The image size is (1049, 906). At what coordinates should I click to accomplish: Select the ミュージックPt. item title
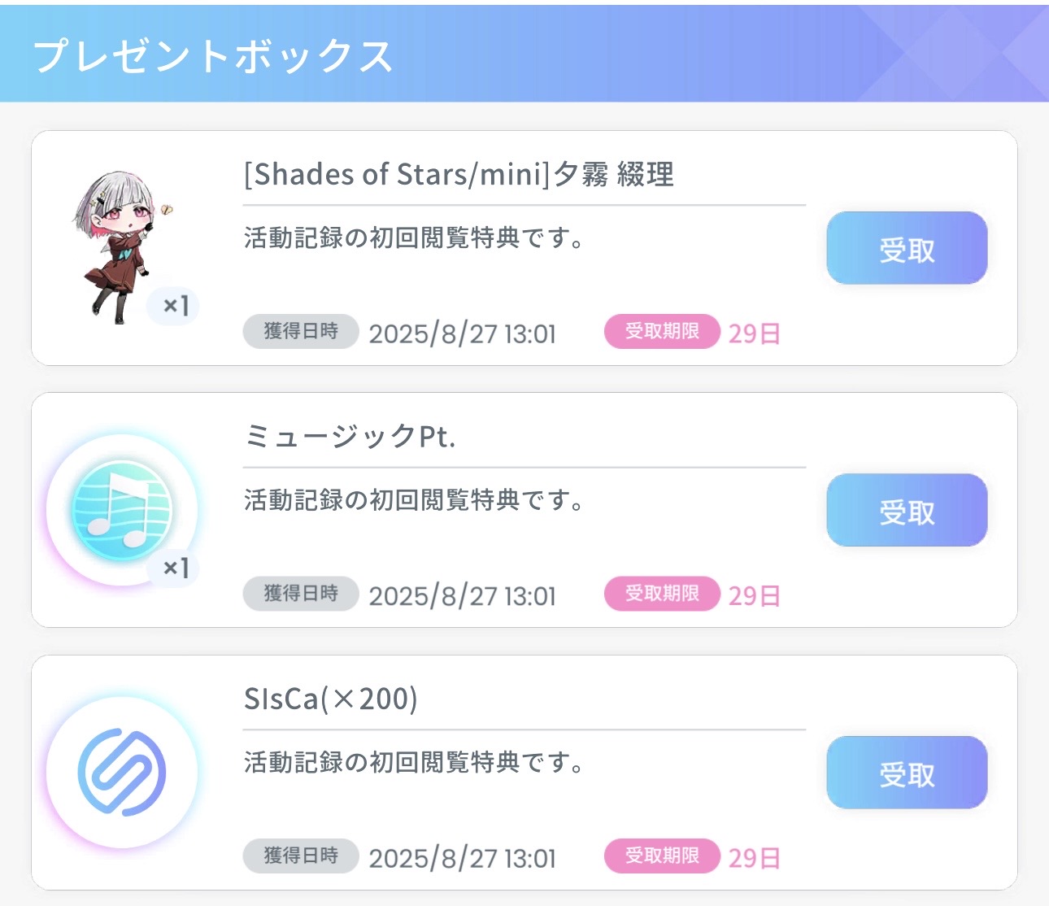pyautogui.click(x=350, y=438)
